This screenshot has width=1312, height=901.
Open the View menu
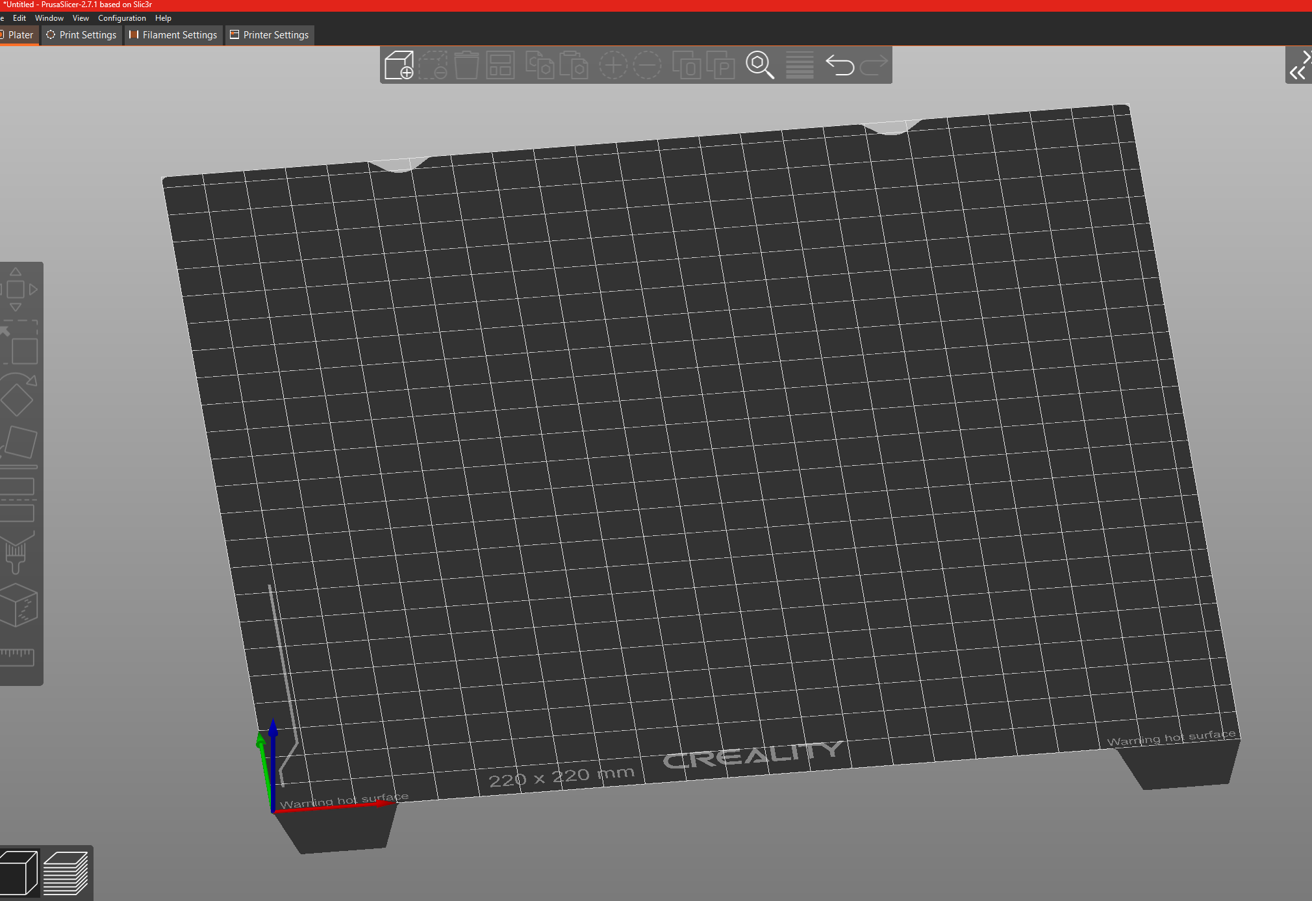point(81,18)
